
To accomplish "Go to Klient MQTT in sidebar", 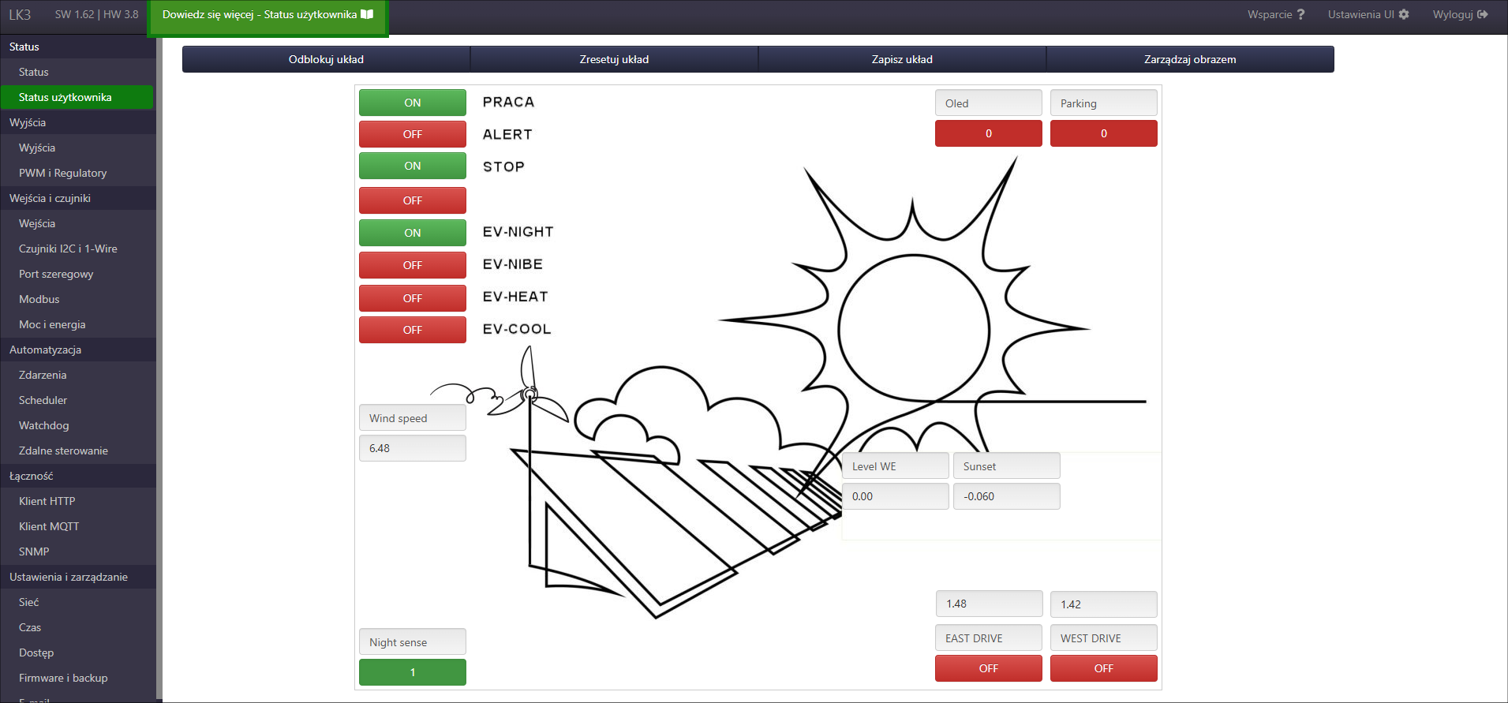I will [49, 526].
